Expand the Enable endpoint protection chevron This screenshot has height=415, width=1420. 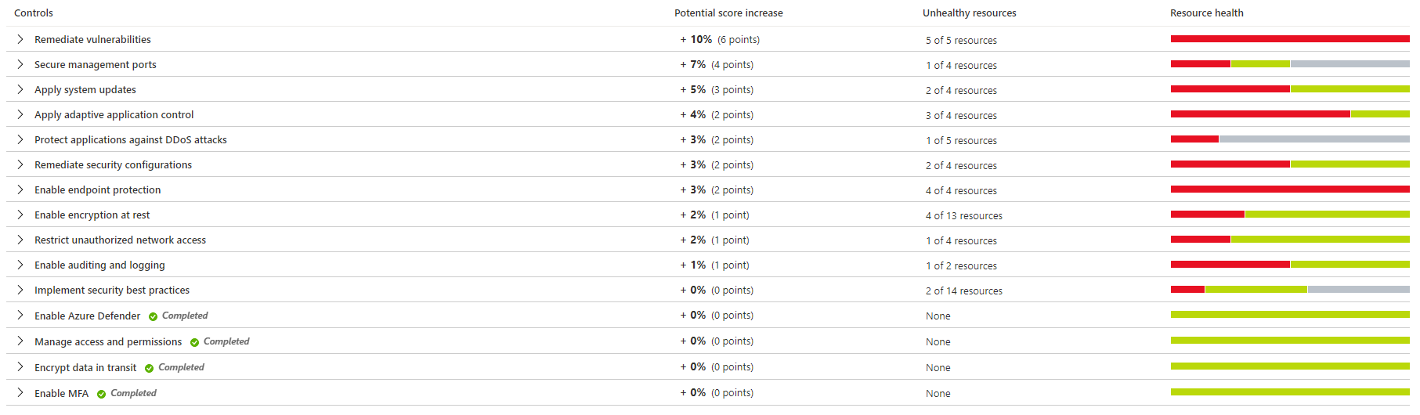pyautogui.click(x=20, y=189)
